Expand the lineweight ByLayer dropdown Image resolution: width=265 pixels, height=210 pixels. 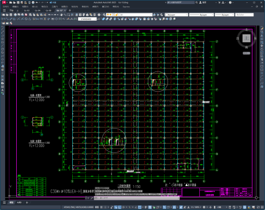[x=233, y=14]
